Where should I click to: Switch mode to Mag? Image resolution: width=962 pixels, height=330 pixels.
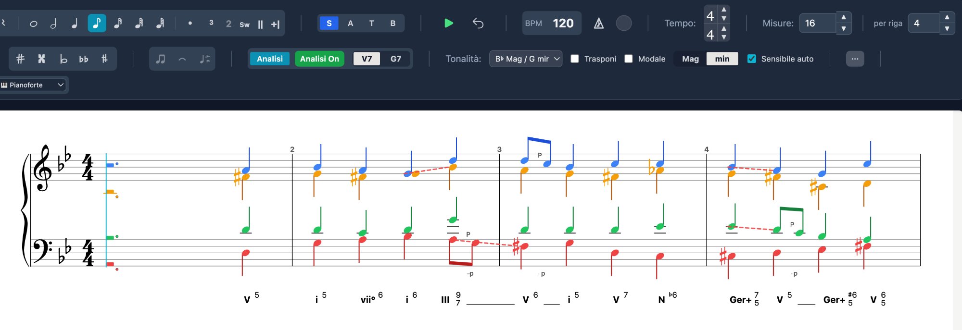click(x=690, y=59)
